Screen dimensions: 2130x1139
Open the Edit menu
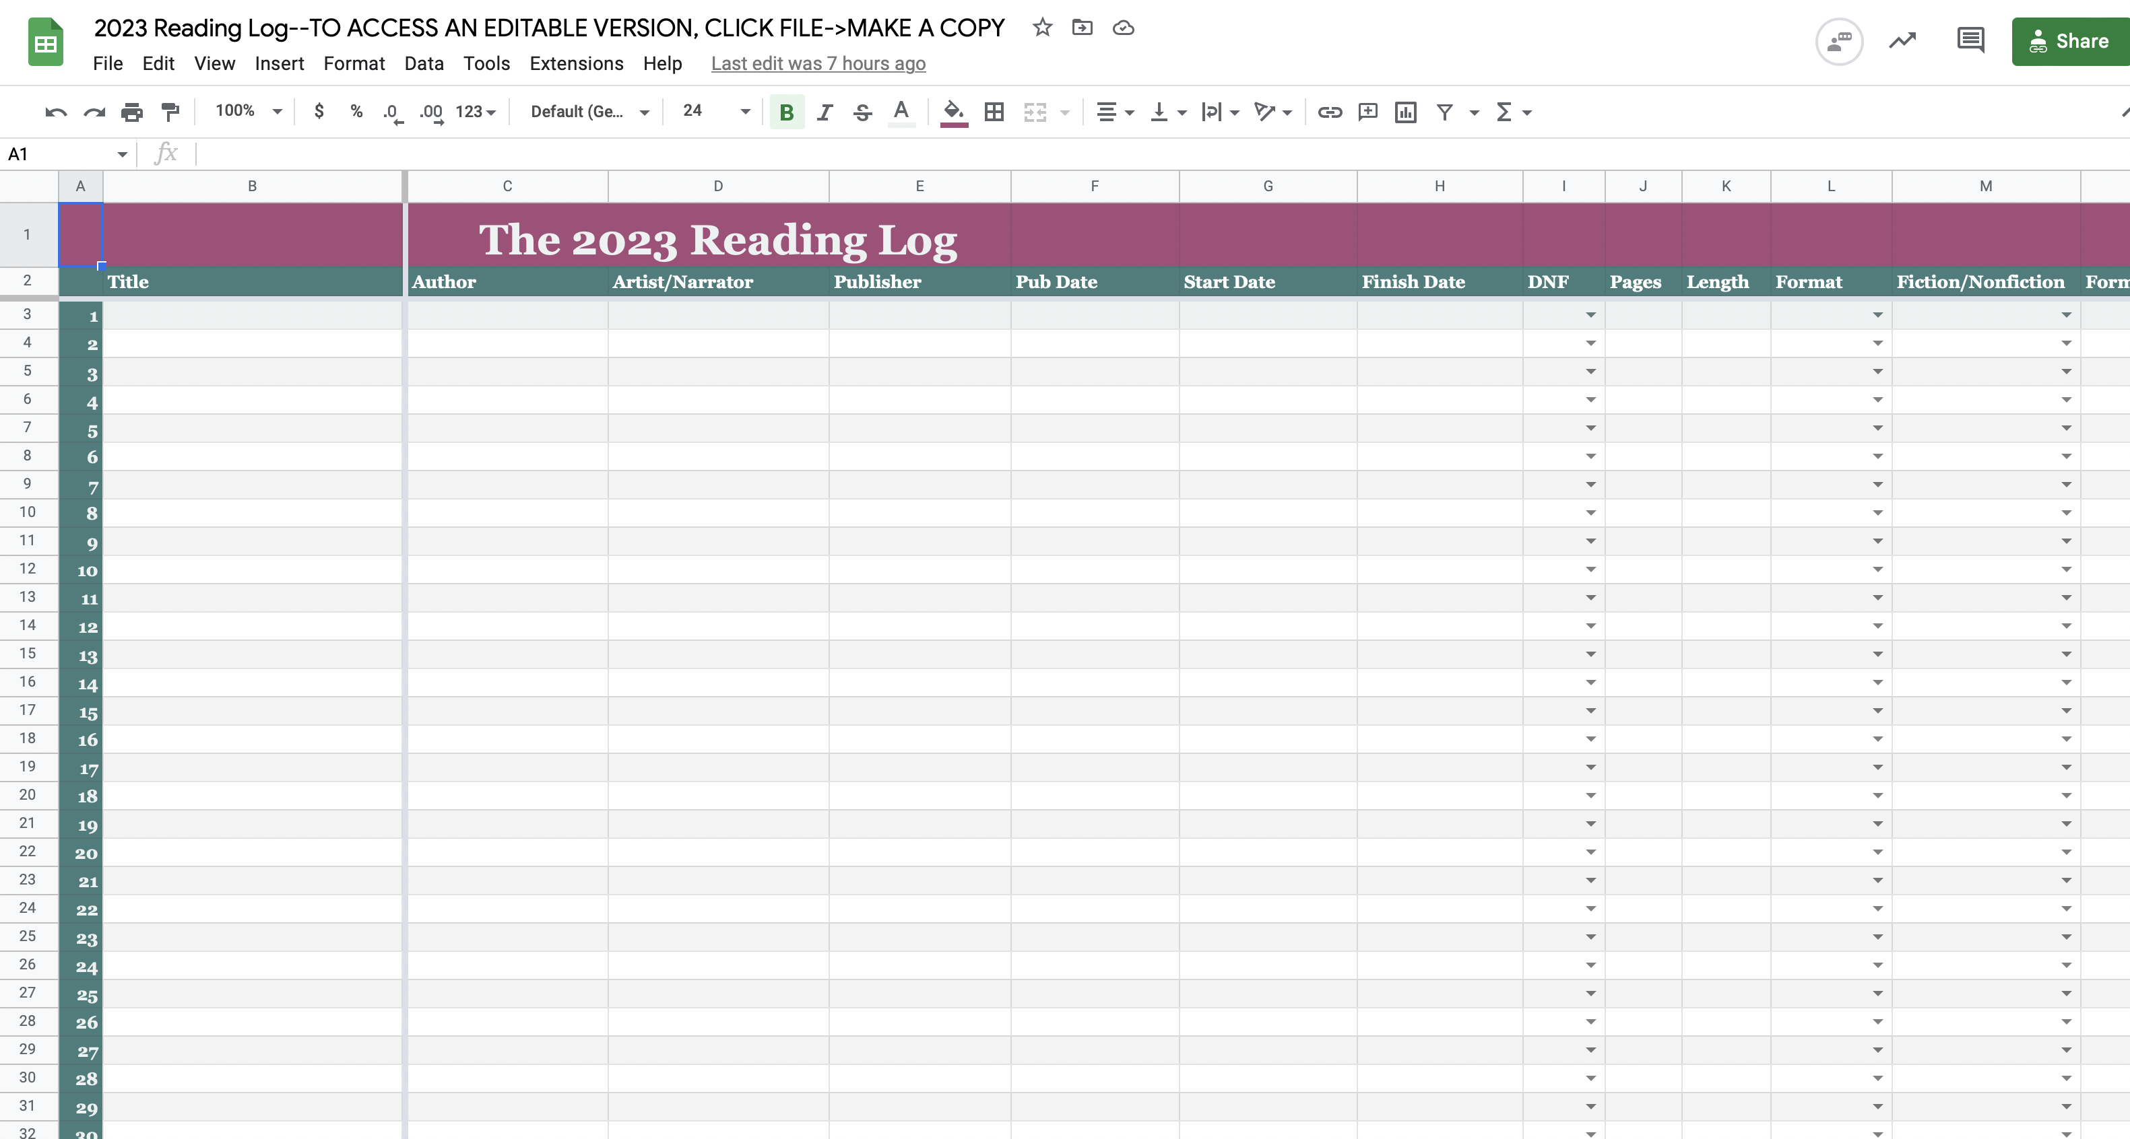(x=158, y=64)
